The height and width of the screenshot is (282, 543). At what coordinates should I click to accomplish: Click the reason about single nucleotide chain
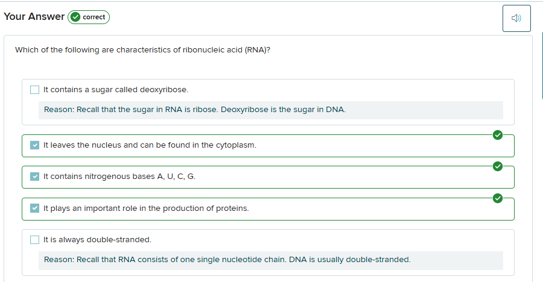[227, 260]
